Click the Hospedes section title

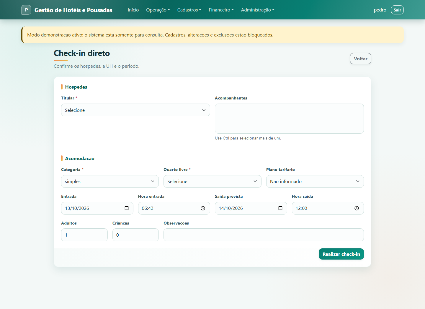76,87
